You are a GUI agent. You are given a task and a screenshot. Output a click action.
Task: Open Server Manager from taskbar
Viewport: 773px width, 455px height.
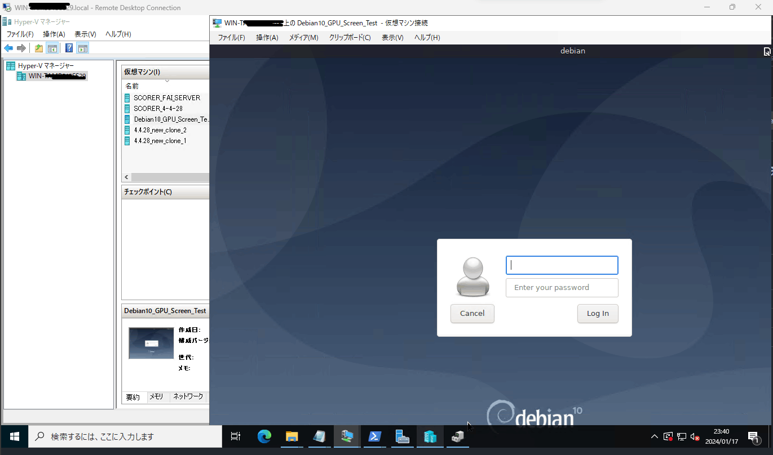tap(402, 436)
